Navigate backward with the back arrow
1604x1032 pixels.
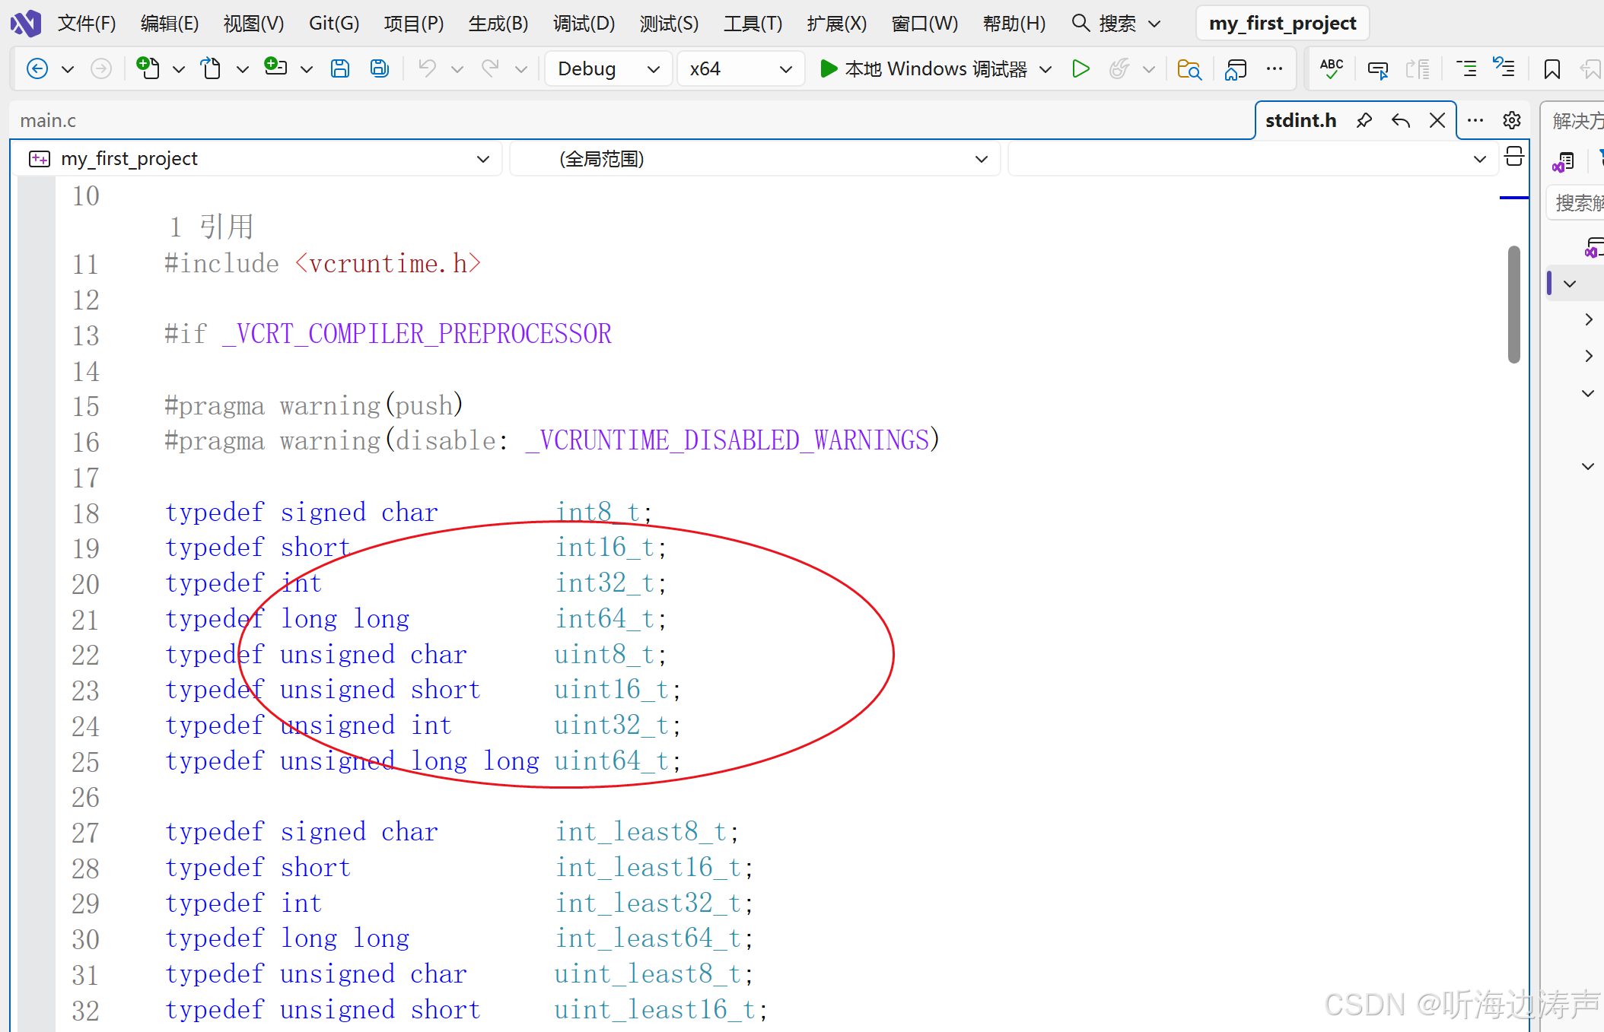37,69
